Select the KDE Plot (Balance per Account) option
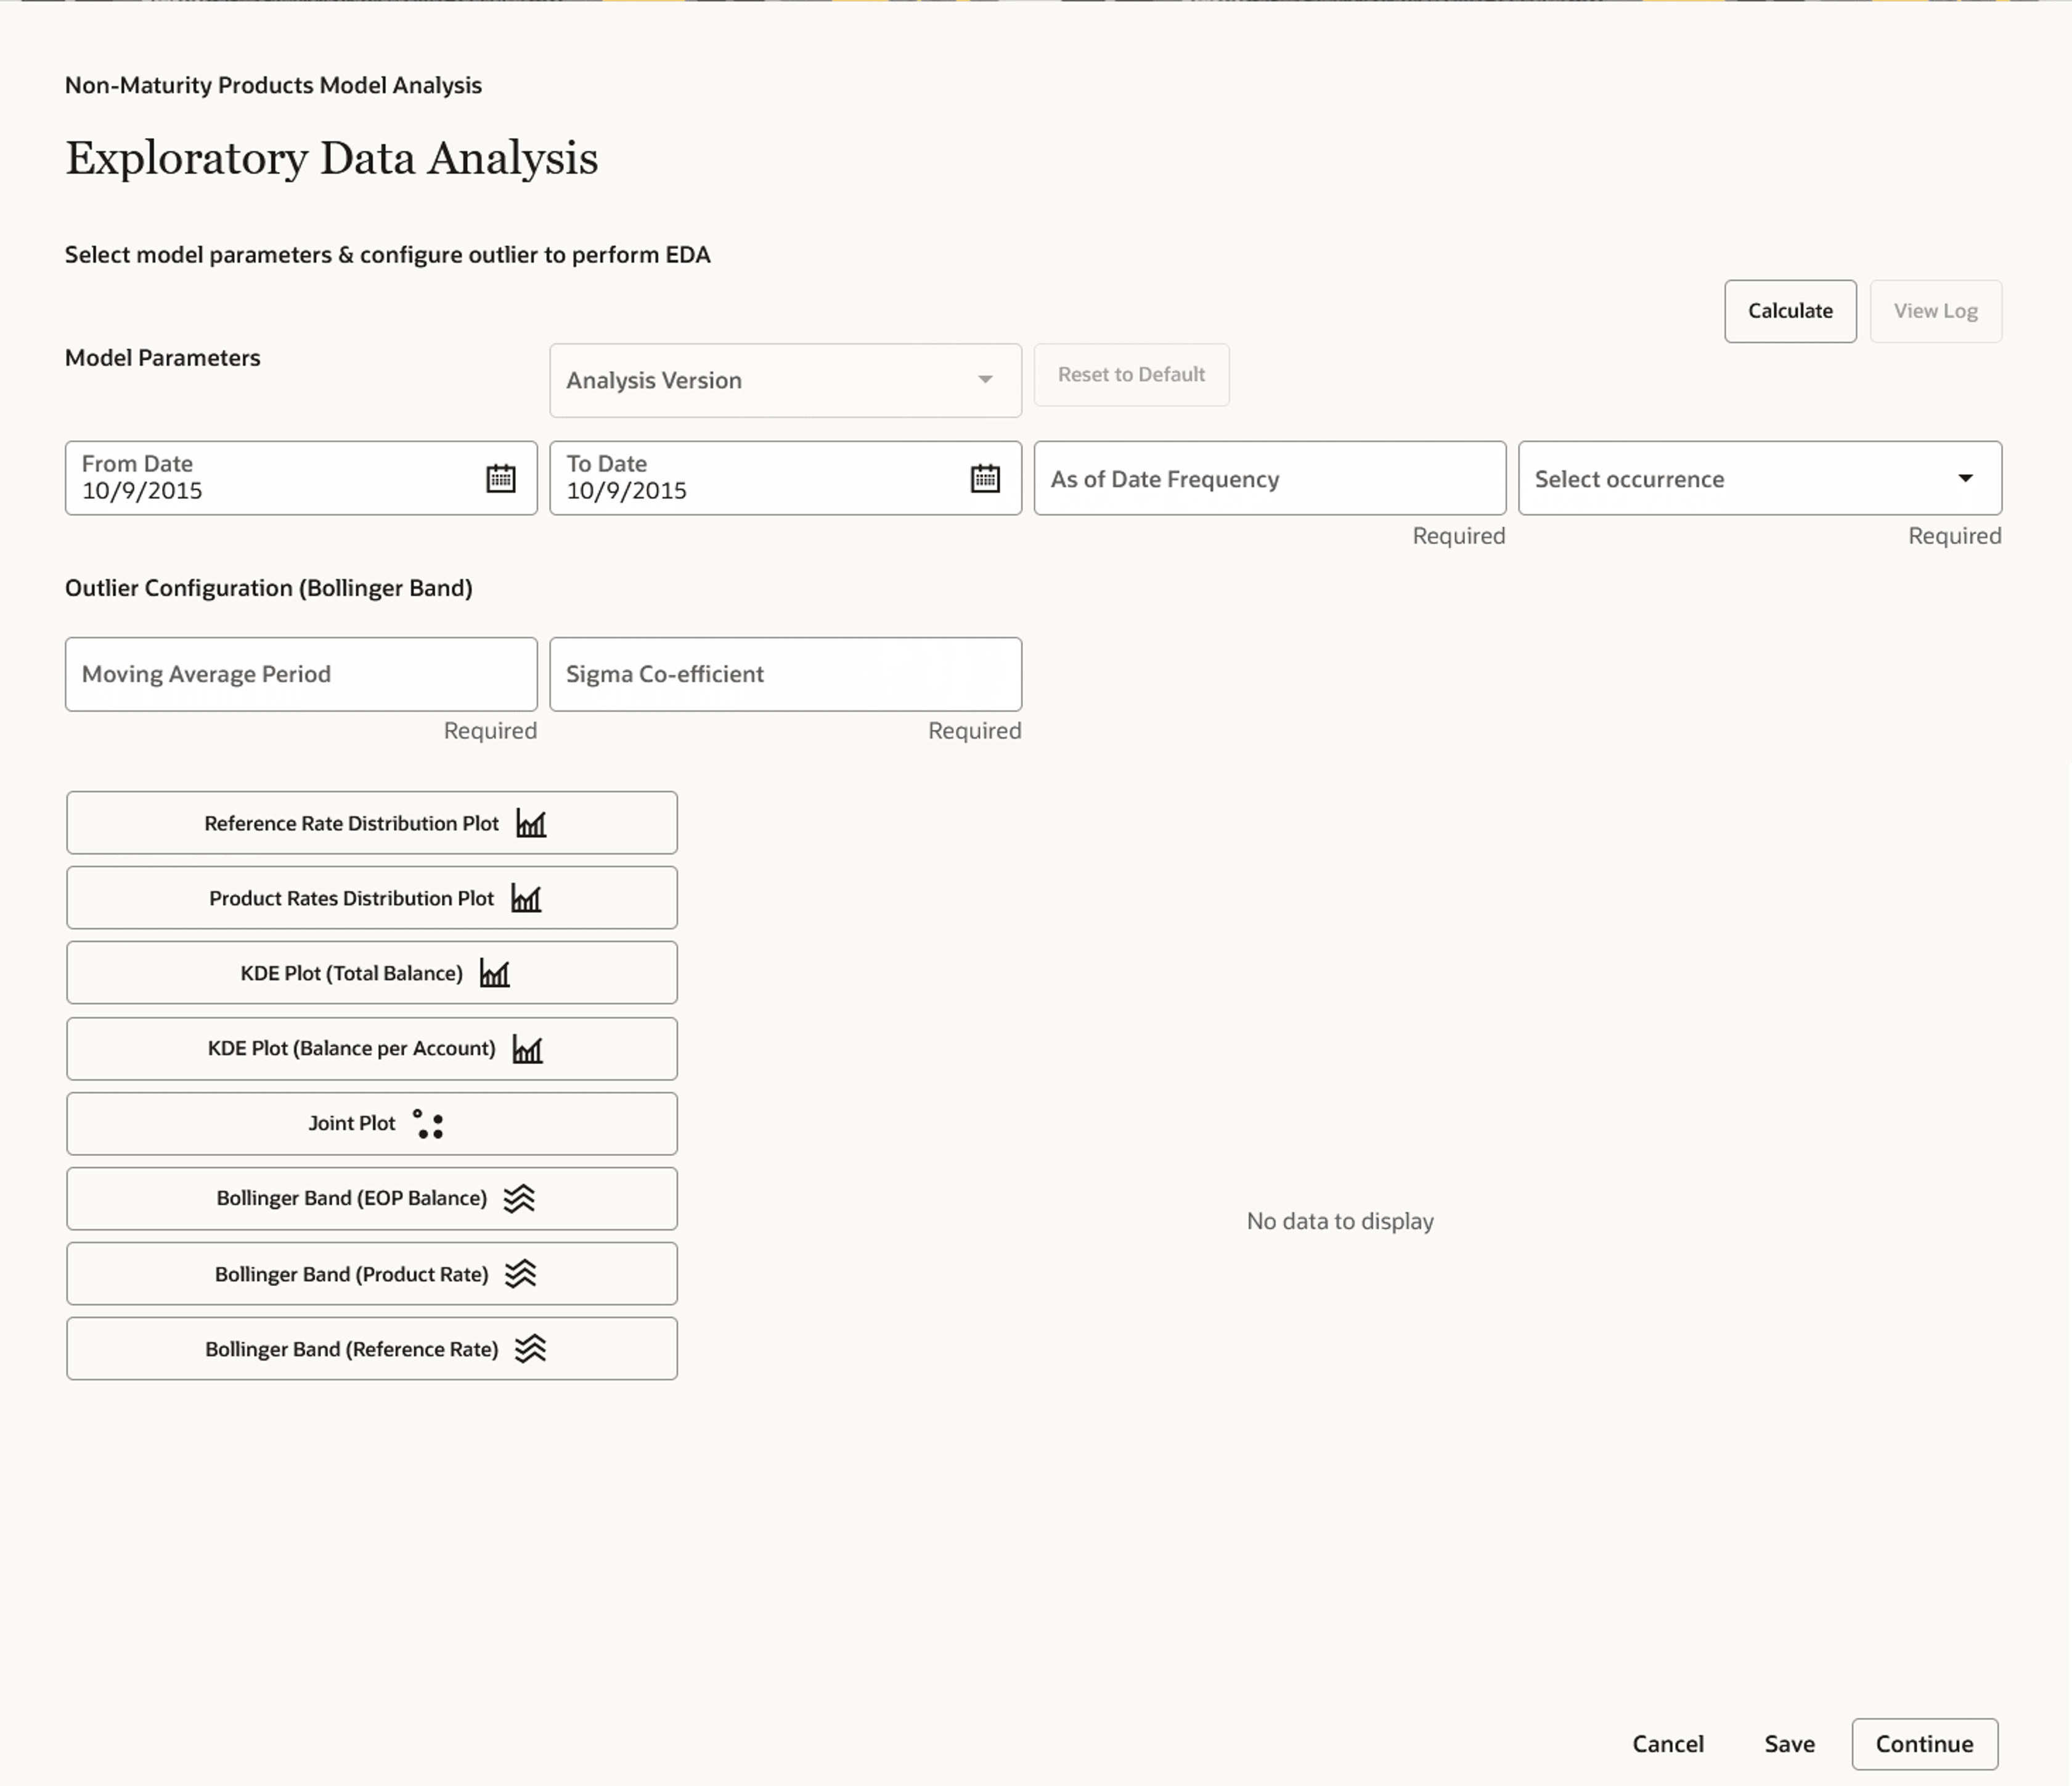This screenshot has height=1786, width=2072. coord(371,1047)
